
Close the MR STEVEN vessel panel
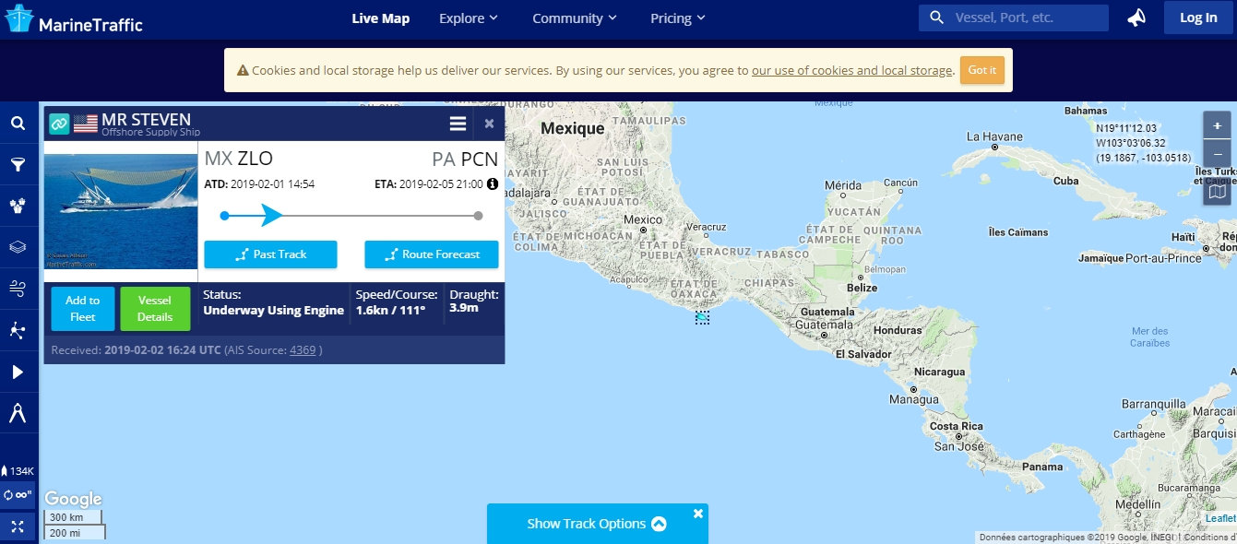(x=489, y=124)
